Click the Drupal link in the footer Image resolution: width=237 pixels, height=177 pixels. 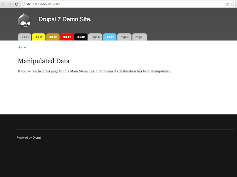[37, 137]
